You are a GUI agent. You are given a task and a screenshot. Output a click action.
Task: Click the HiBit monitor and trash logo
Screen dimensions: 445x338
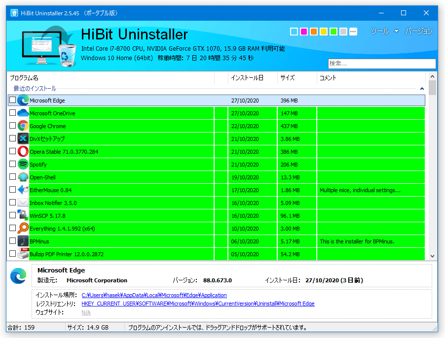point(49,46)
